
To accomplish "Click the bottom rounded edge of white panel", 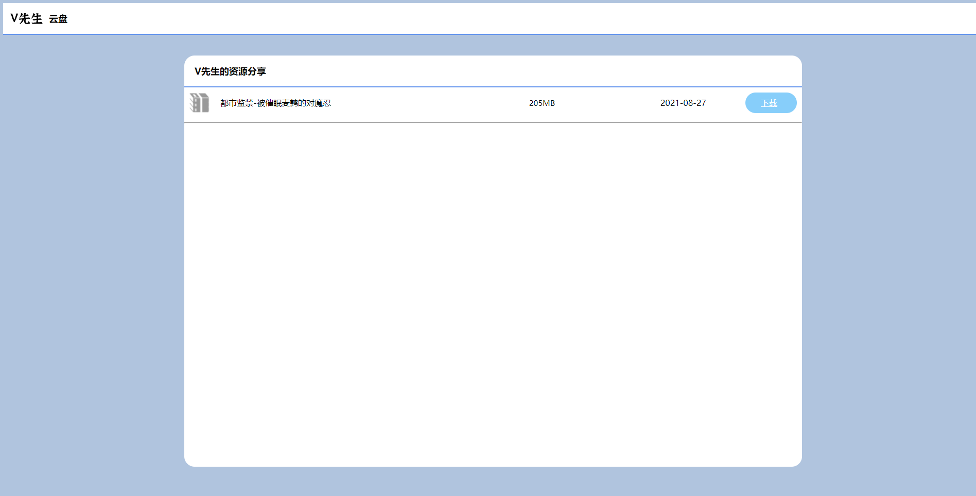I will (x=493, y=464).
